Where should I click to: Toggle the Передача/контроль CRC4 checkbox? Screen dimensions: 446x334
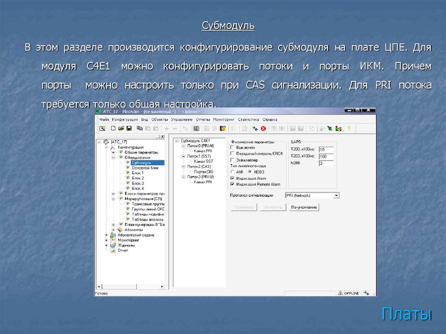point(232,154)
